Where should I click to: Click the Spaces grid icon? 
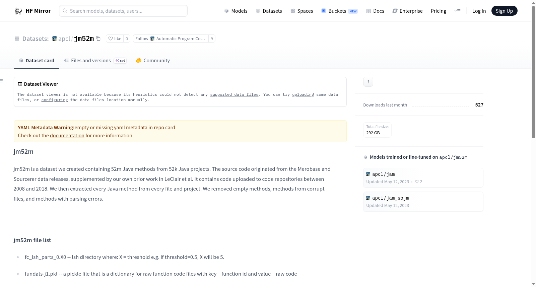(x=293, y=11)
